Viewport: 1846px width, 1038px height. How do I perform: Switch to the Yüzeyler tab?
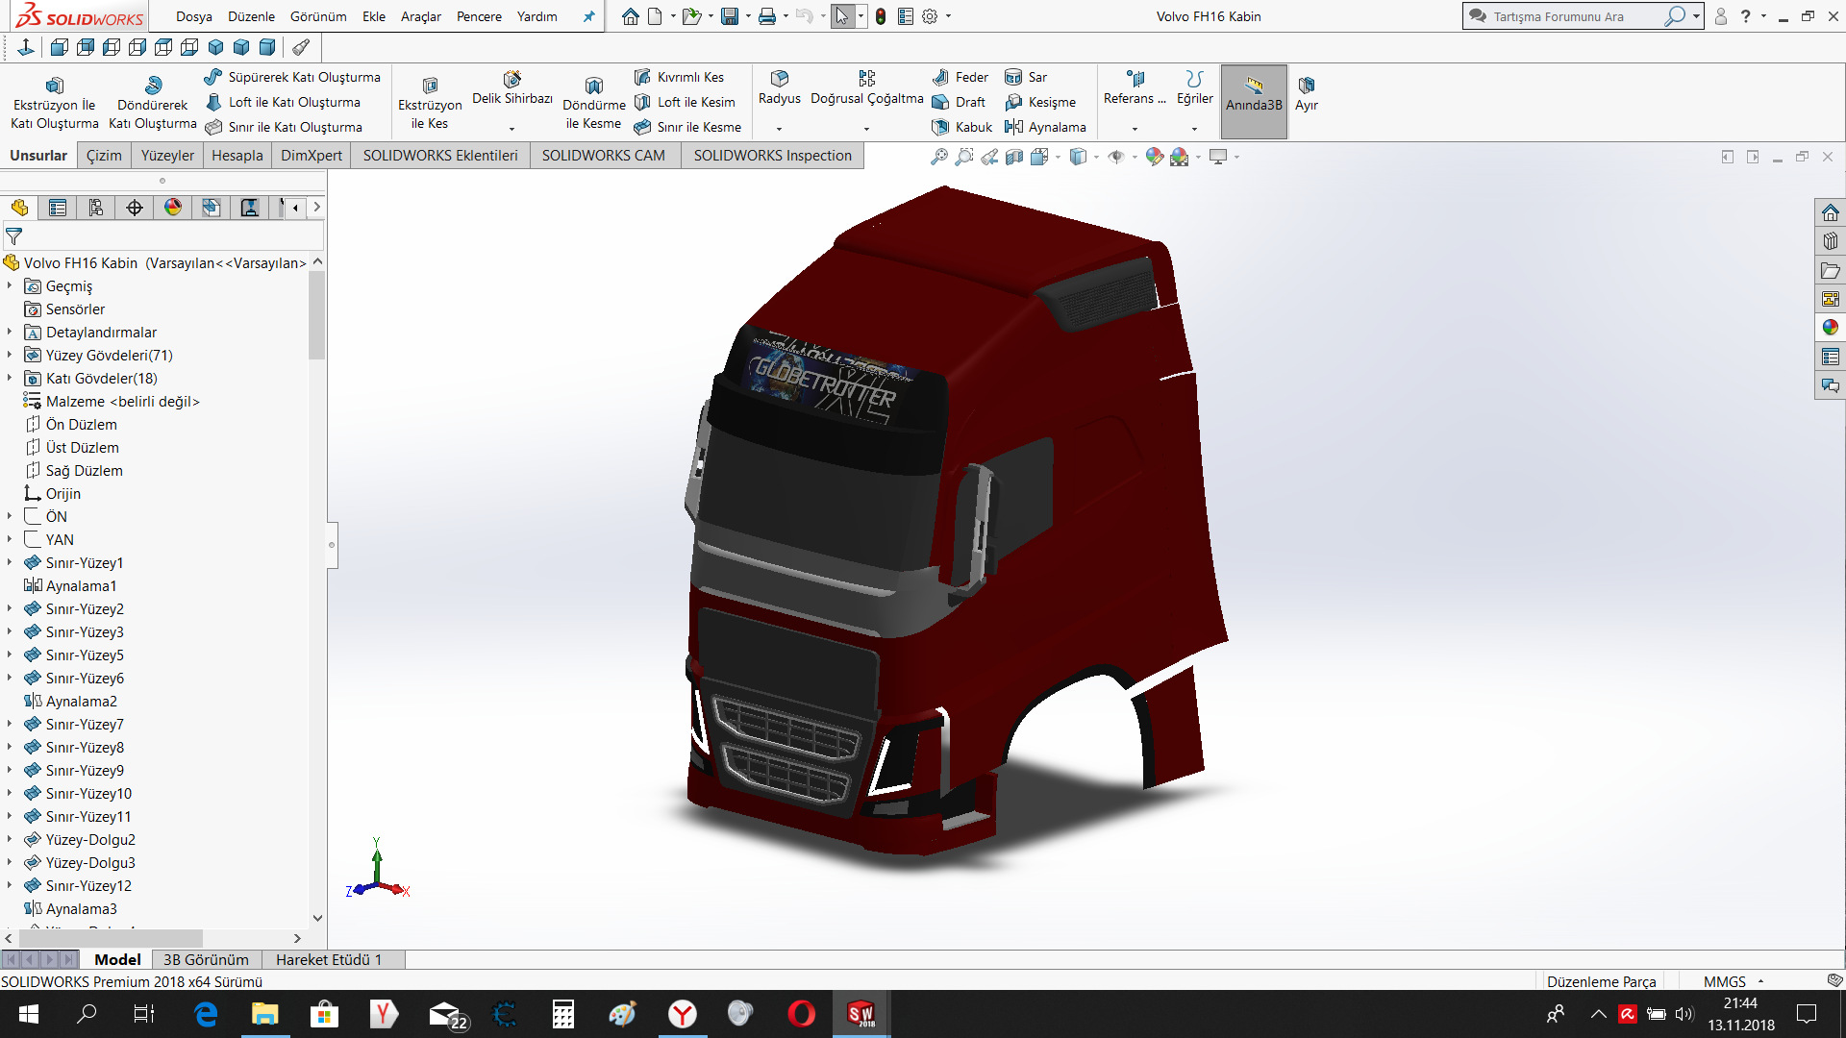pos(167,156)
